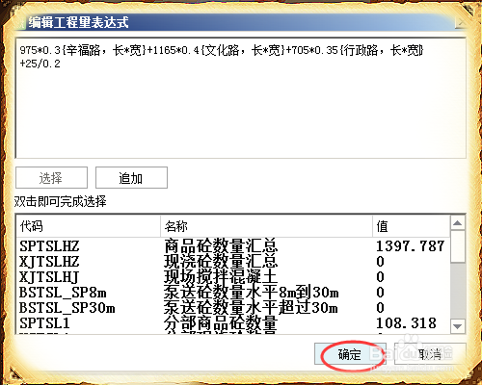
Task: Click the name 分部商品砼数量
Action: coord(221,323)
